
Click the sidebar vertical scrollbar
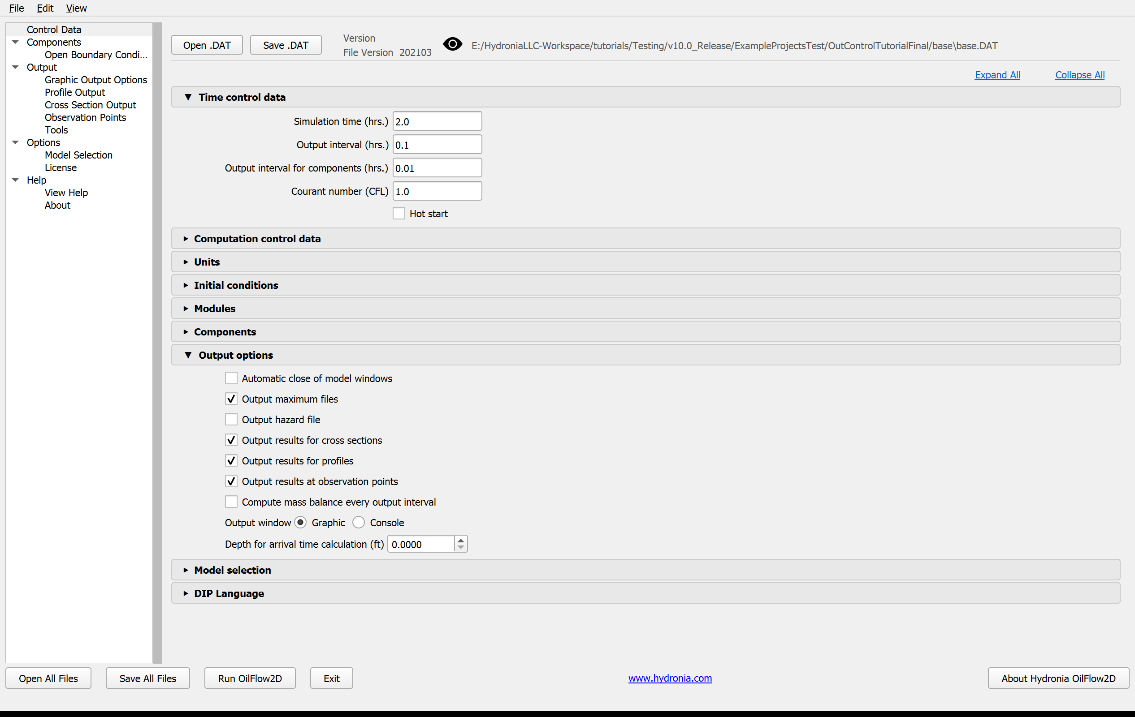click(x=158, y=343)
